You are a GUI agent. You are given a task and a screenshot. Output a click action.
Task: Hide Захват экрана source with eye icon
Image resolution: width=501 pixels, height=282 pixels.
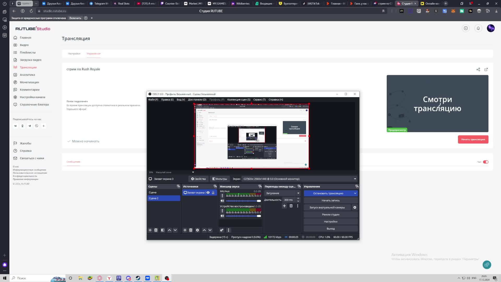coord(208,192)
